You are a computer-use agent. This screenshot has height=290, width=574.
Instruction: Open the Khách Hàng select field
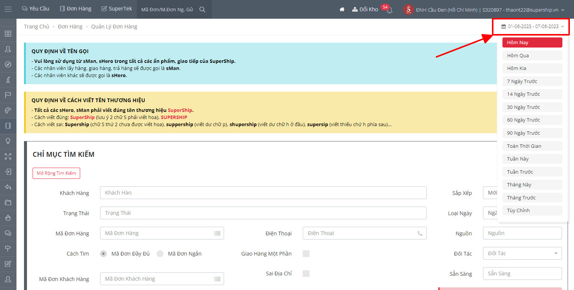(x=263, y=193)
